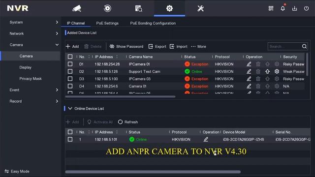This screenshot has width=315, height=177.
Task: Check the box for camera D1
Action: point(70,64)
